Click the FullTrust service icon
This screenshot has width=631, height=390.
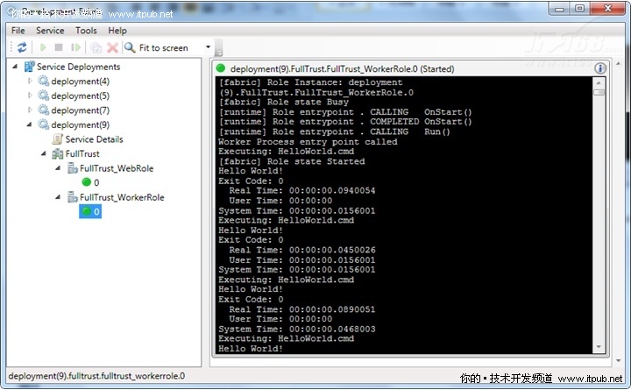coord(58,153)
